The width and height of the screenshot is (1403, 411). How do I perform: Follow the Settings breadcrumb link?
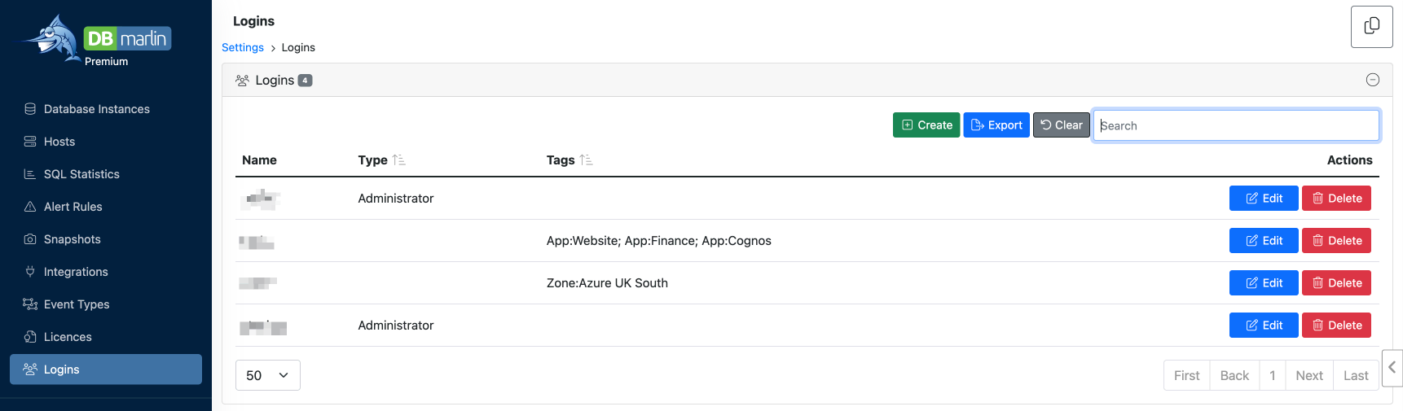pos(243,48)
